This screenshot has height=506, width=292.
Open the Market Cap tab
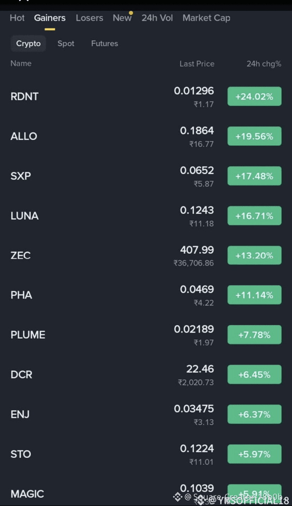(206, 18)
